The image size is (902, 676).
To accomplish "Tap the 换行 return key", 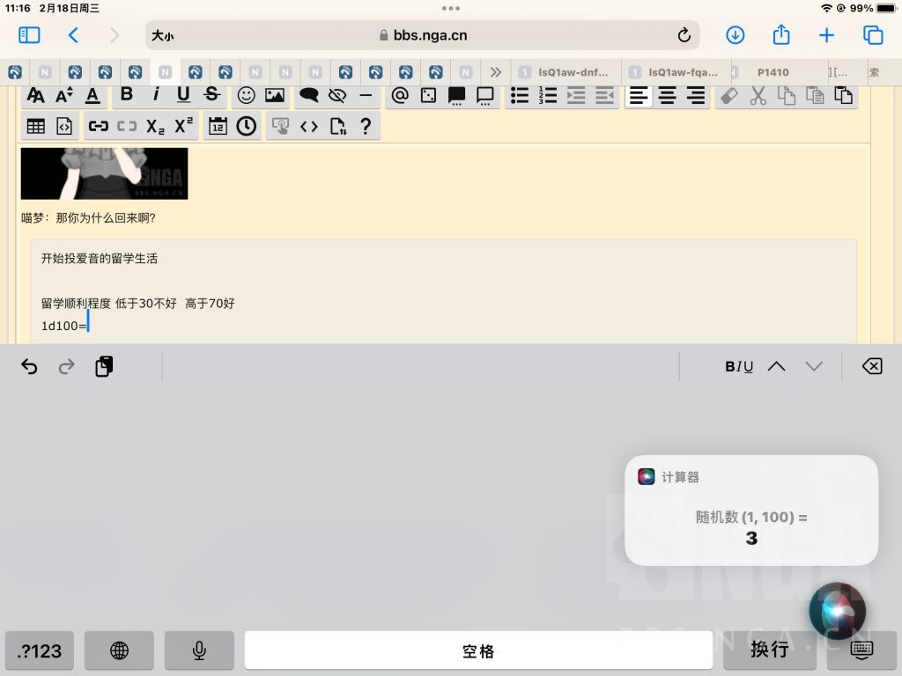I will 770,650.
